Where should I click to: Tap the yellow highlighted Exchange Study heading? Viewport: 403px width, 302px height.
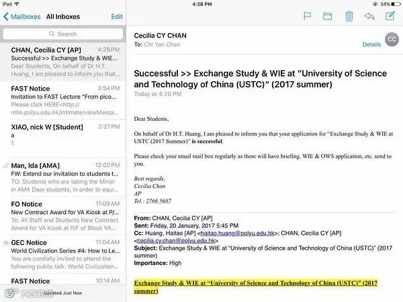pyautogui.click(x=255, y=287)
